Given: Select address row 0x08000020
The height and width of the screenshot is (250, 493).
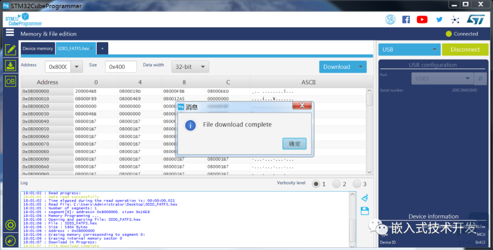Looking at the screenshot, I should point(47,106).
